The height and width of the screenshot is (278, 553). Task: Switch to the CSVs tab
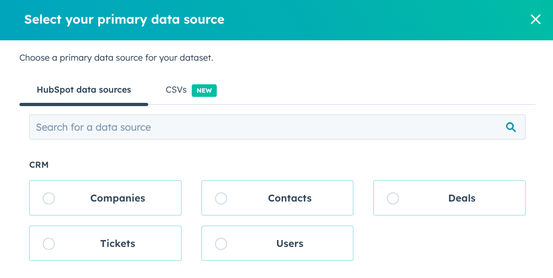click(x=176, y=90)
